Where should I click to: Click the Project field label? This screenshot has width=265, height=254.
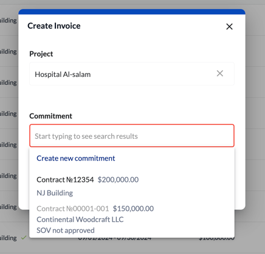[x=41, y=54]
